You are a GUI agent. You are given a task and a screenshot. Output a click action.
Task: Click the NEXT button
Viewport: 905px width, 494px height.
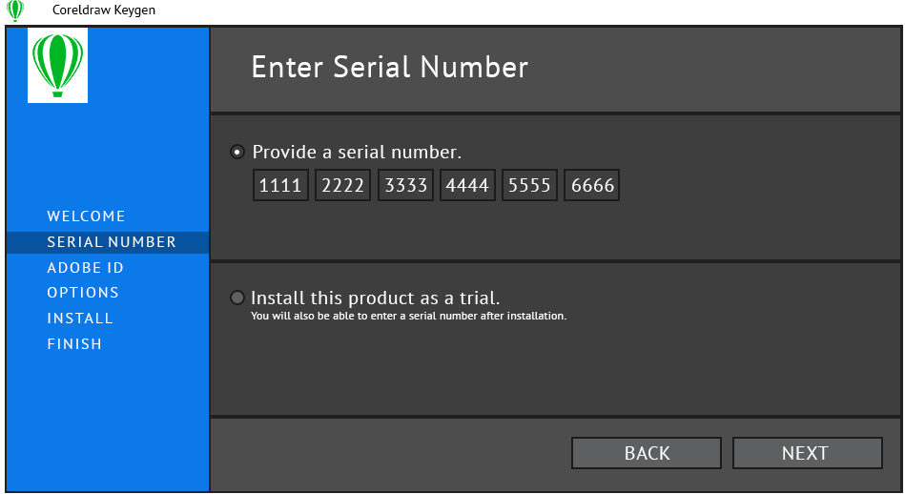[808, 453]
